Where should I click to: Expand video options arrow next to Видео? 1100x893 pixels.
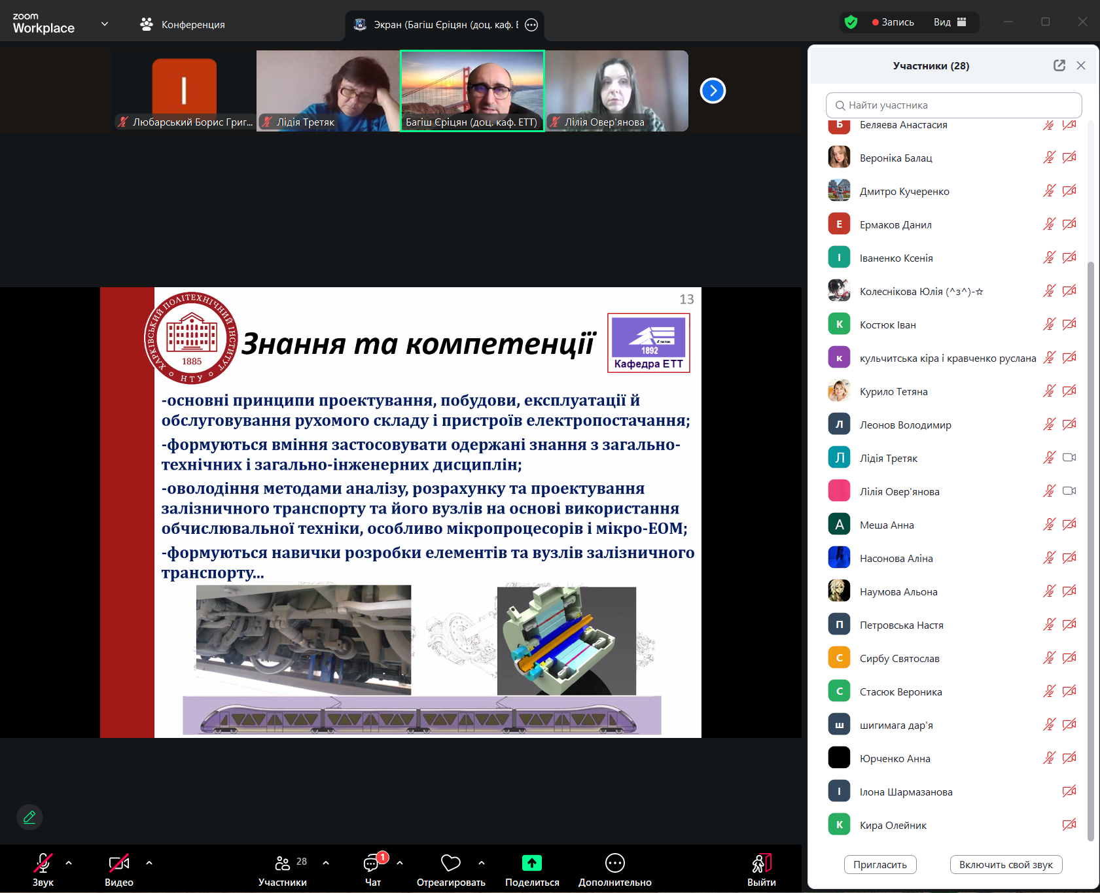(x=149, y=863)
